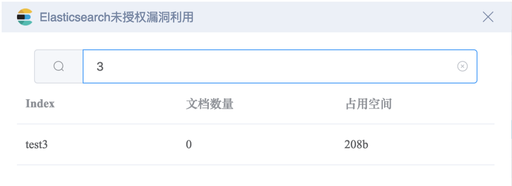Select the document count 0 cell
This screenshot has width=512, height=186.
[x=189, y=144]
